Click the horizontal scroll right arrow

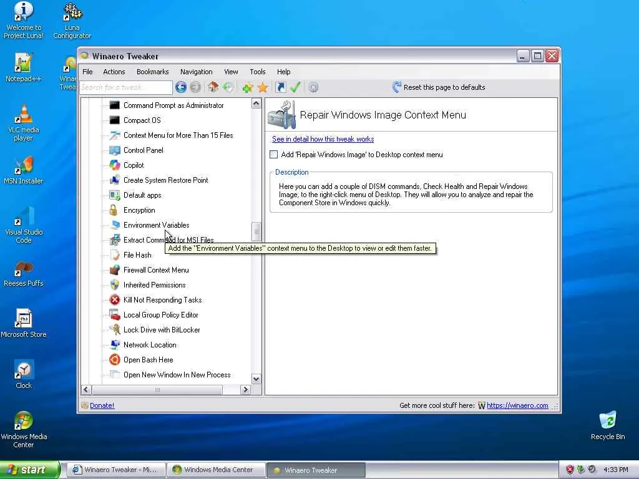click(245, 390)
